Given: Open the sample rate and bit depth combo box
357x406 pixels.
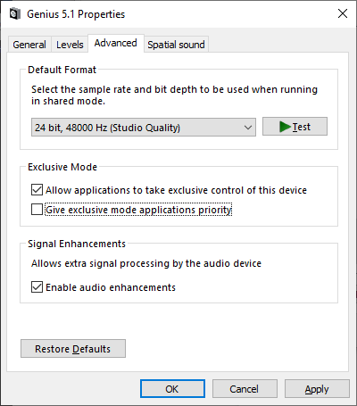Looking at the screenshot, I should point(144,128).
